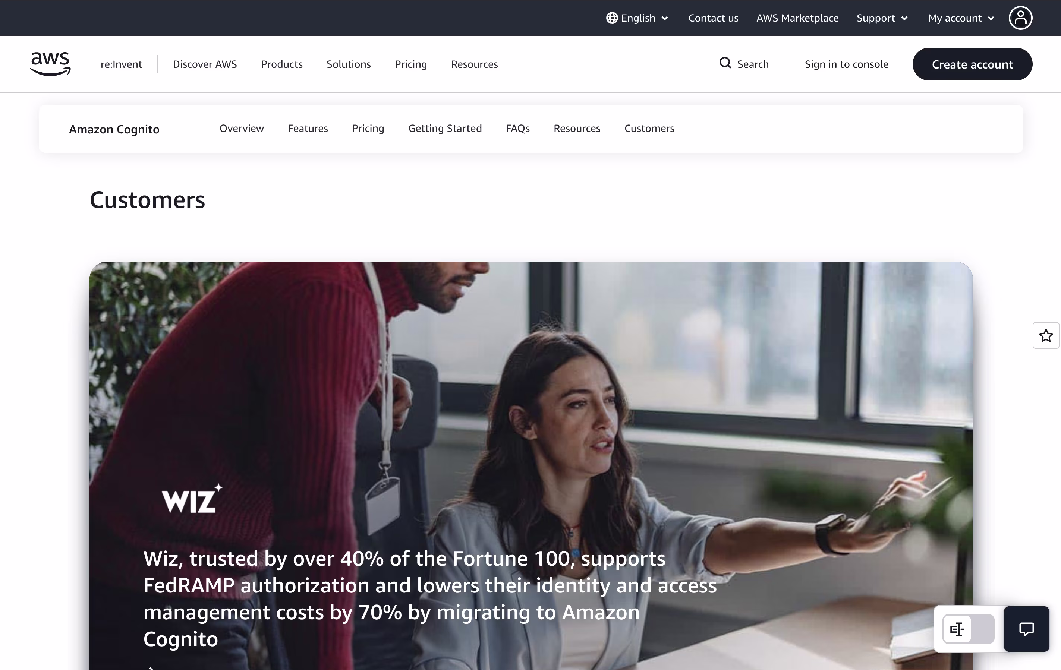Open the chat bubble widget

coord(1026,629)
